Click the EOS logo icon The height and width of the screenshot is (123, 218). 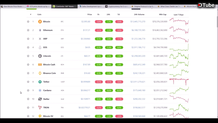point(40,47)
